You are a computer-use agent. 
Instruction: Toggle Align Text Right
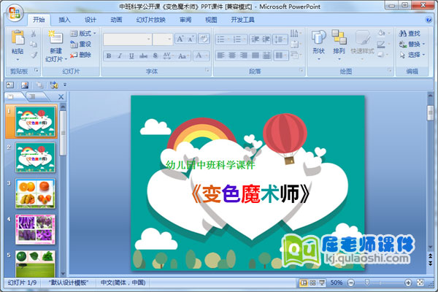[244, 55]
